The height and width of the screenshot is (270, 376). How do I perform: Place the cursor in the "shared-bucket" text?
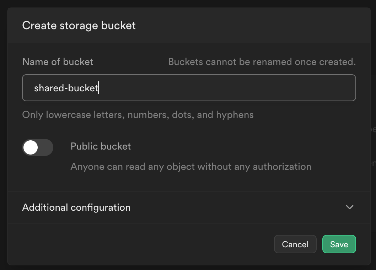66,88
